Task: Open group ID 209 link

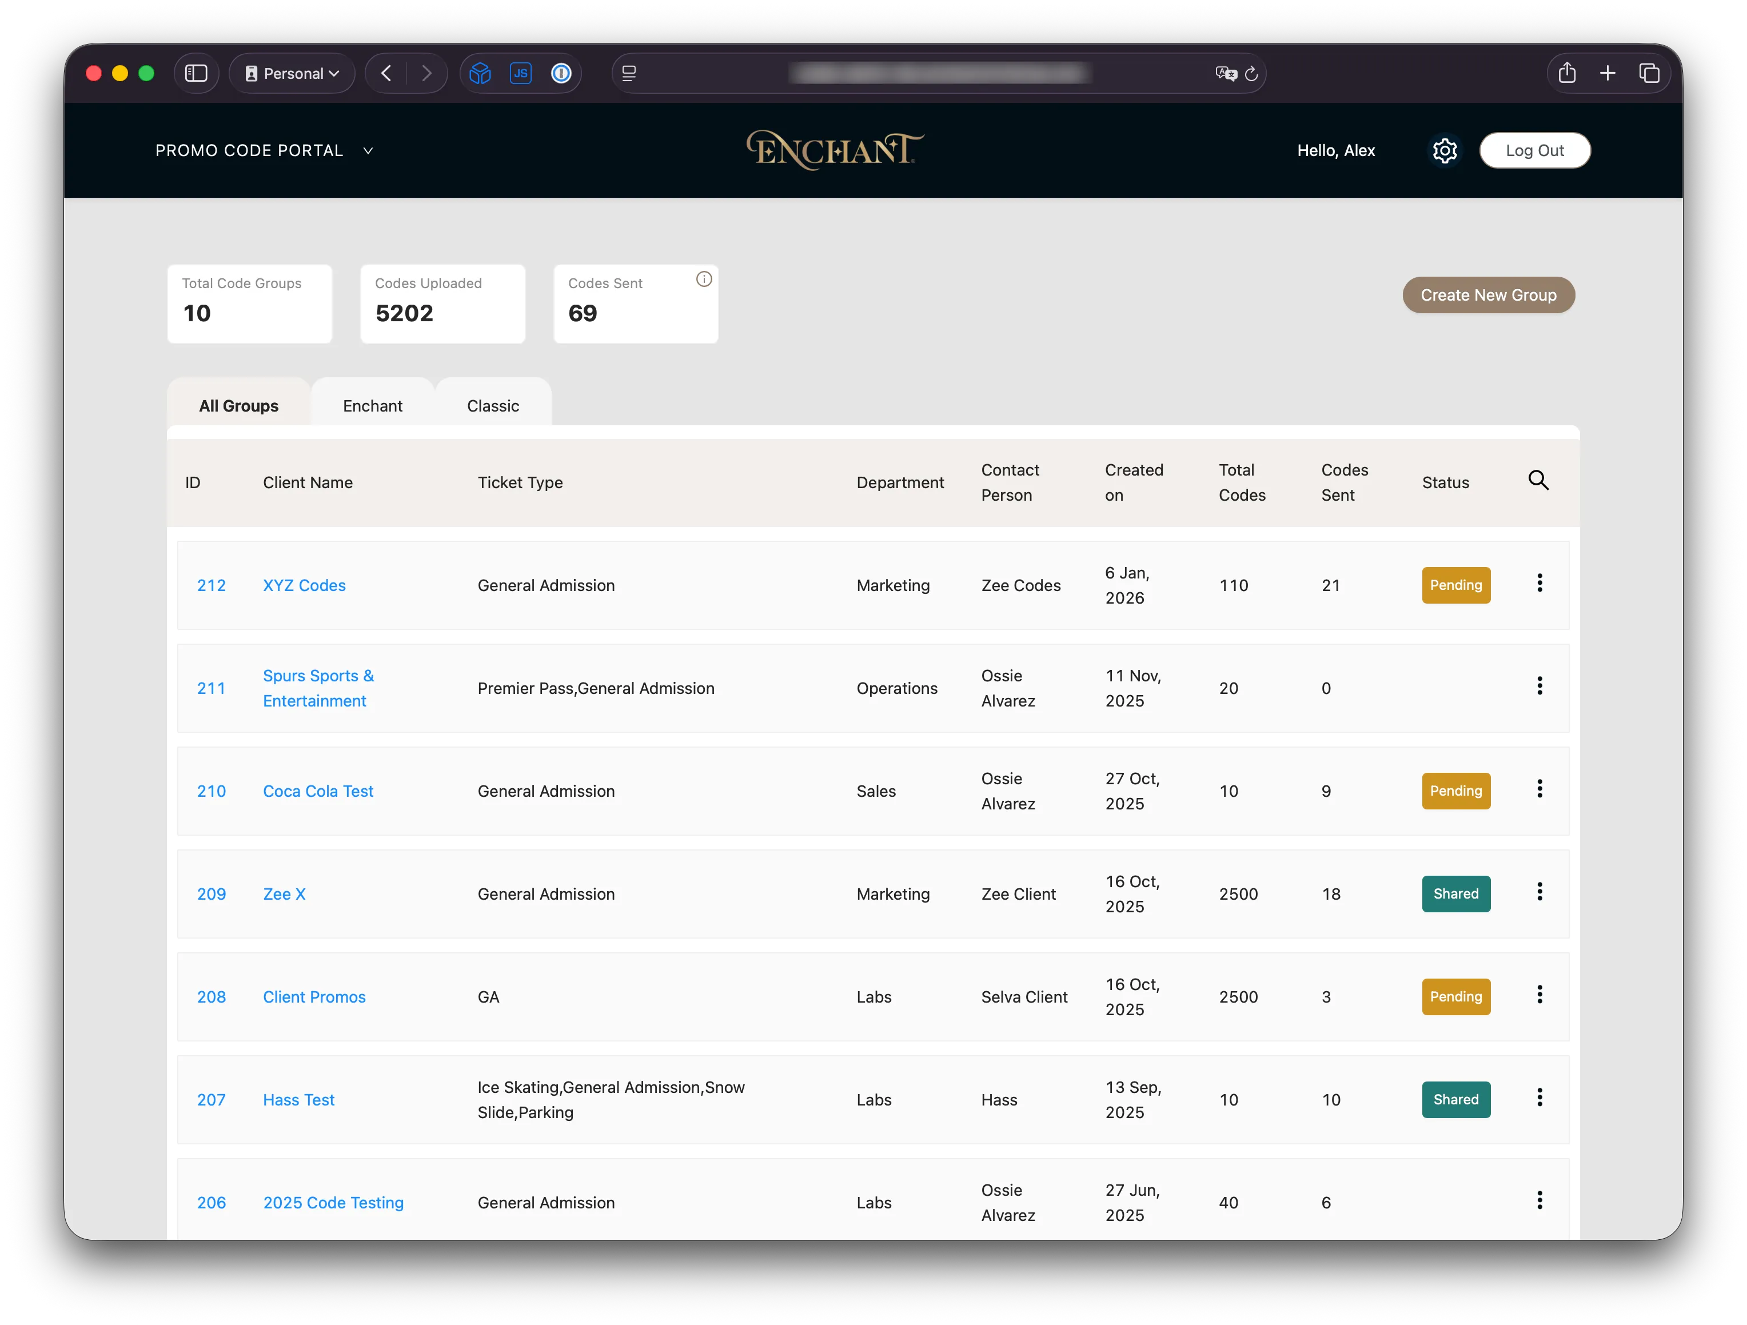Action: pos(211,894)
